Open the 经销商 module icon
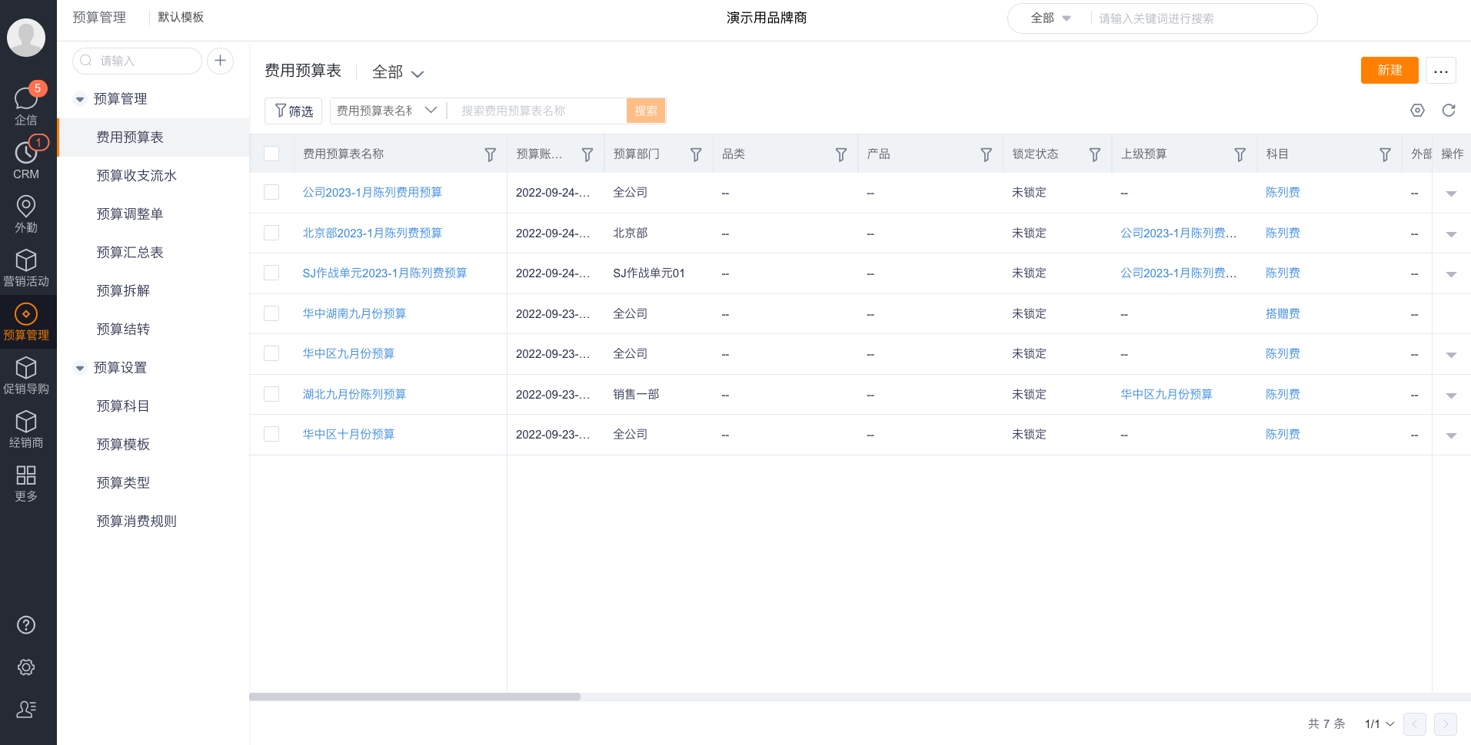Viewport: 1471px width, 745px height. (26, 428)
